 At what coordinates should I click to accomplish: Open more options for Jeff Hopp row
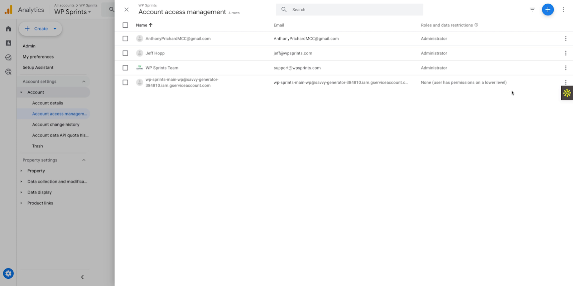click(565, 53)
